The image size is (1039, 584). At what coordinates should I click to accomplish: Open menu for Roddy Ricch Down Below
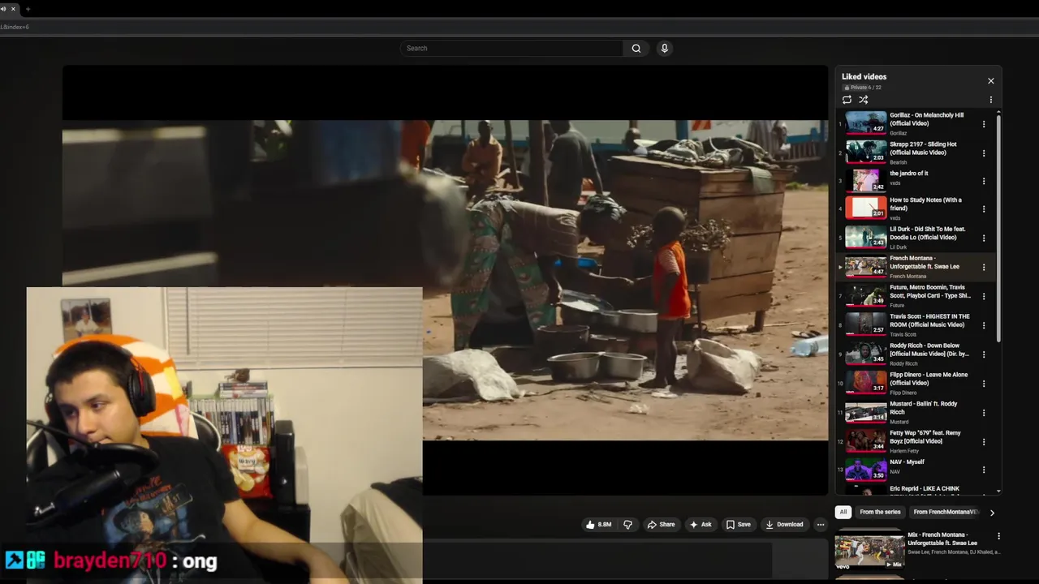[x=984, y=354]
